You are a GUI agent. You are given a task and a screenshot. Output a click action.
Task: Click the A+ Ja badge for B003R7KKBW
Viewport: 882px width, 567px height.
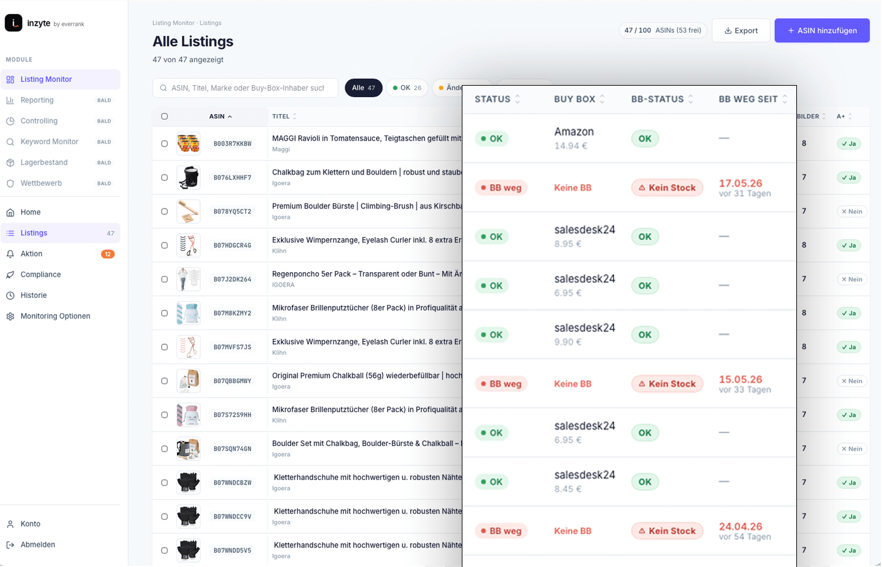849,144
